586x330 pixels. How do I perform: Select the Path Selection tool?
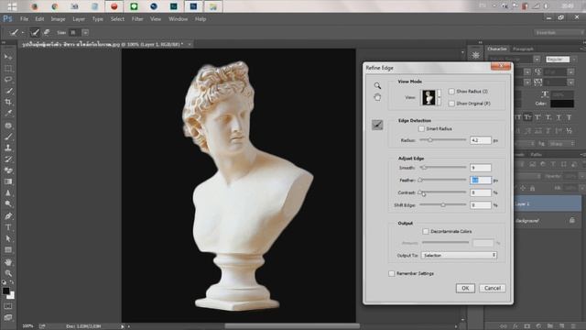[8, 238]
